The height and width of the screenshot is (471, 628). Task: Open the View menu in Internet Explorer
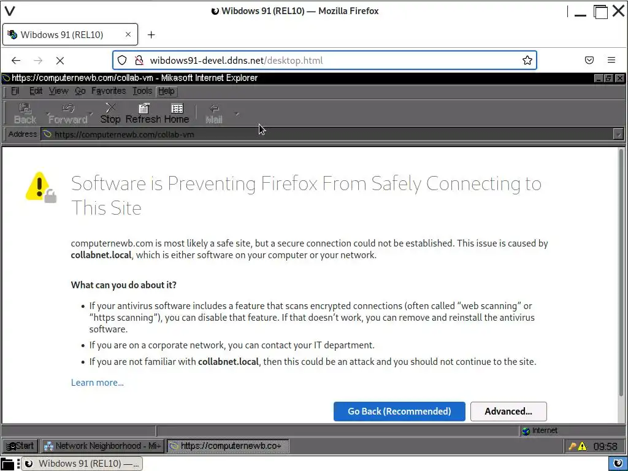pos(58,91)
